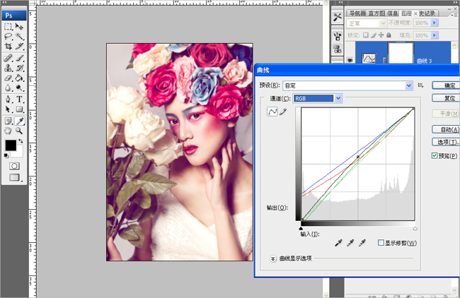Click the 自动 auto button
Image resolution: width=460 pixels, height=298 pixels.
click(446, 129)
